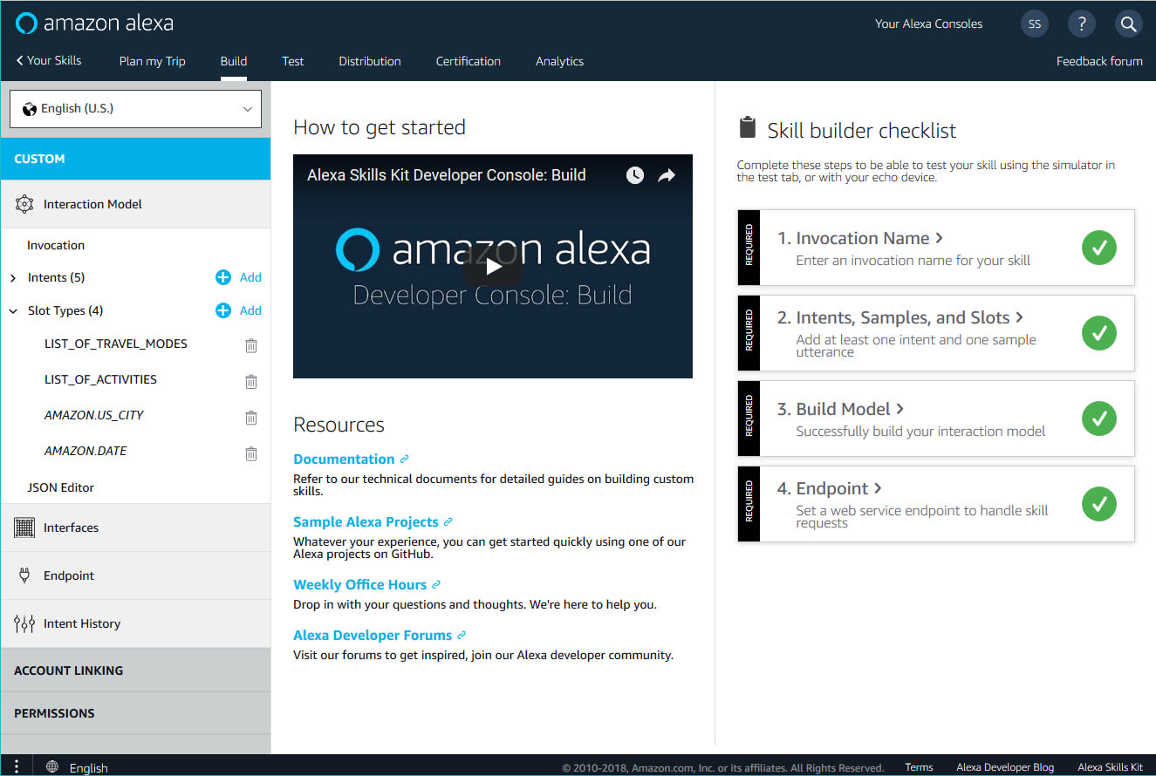
Task: Click the footer globe language icon
Action: (x=52, y=767)
